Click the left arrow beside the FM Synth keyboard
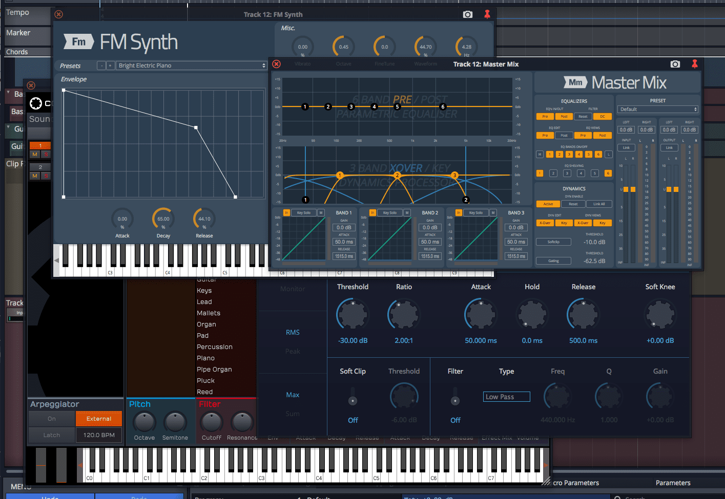 [56, 261]
